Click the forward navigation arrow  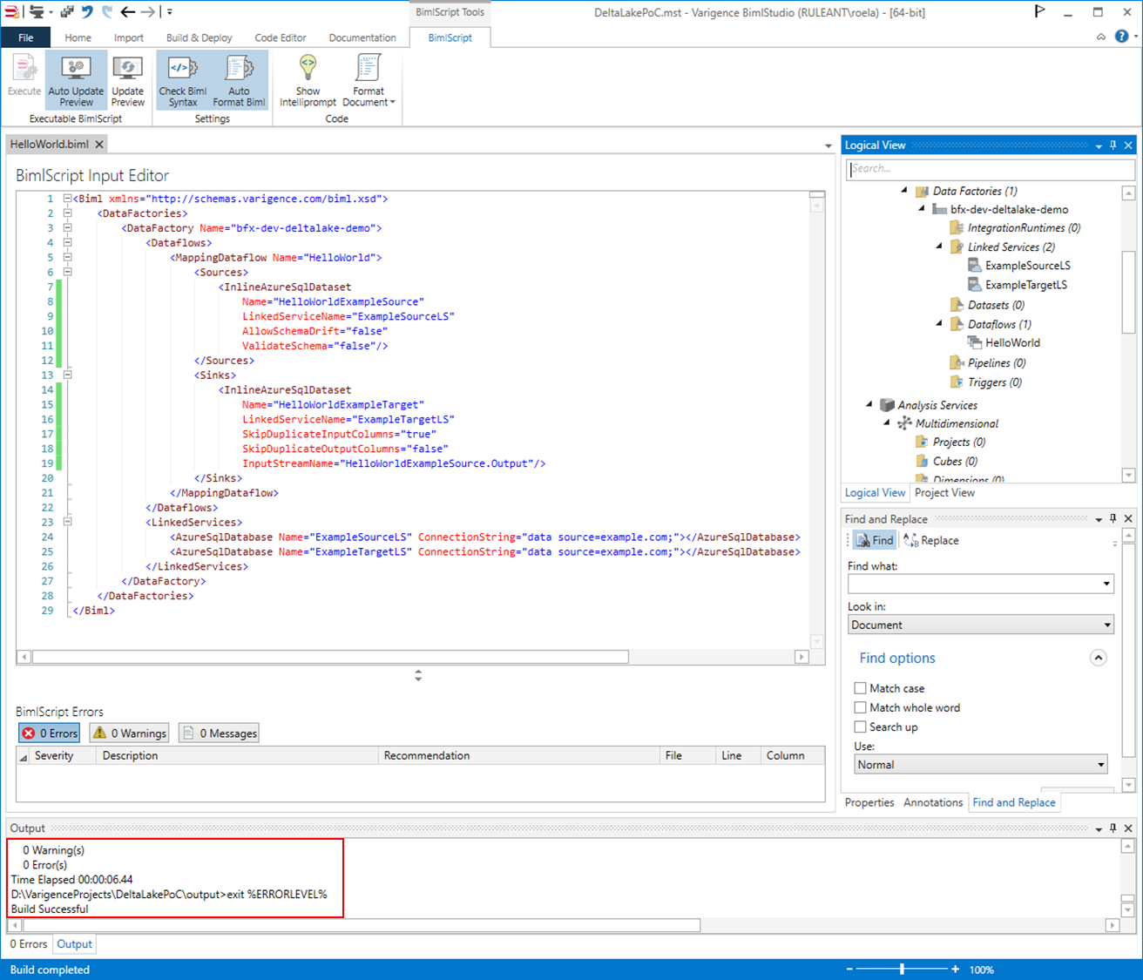point(148,12)
